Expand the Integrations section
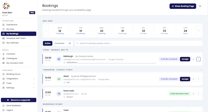The image size is (208, 112). click(x=18, y=79)
